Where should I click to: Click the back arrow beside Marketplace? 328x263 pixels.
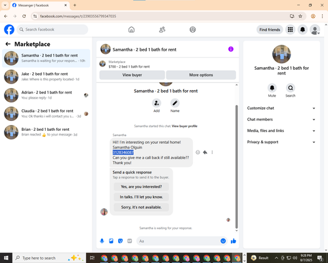8,44
